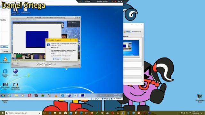Viewport: 205px width, 115px height.
Task: Skip to previous track in media player
Action: pyautogui.click(x=37, y=64)
